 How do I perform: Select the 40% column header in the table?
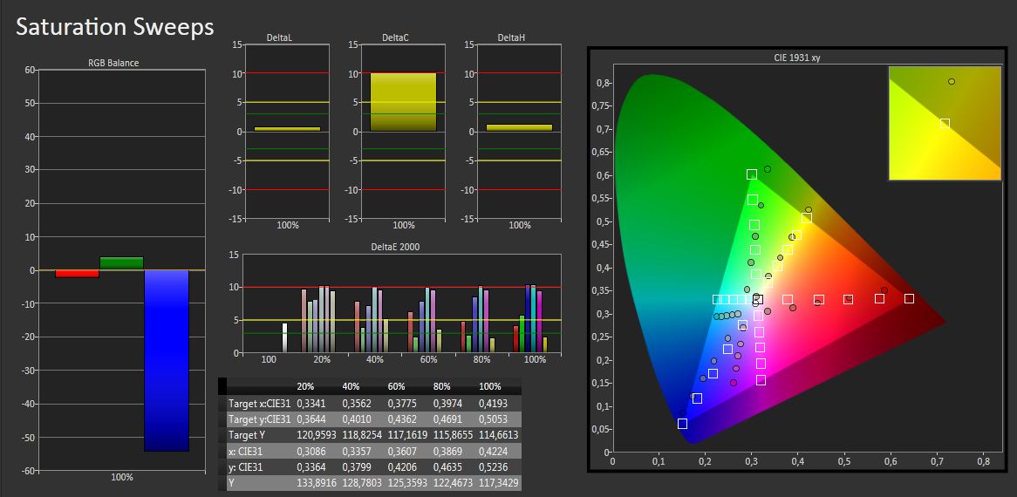coord(351,386)
